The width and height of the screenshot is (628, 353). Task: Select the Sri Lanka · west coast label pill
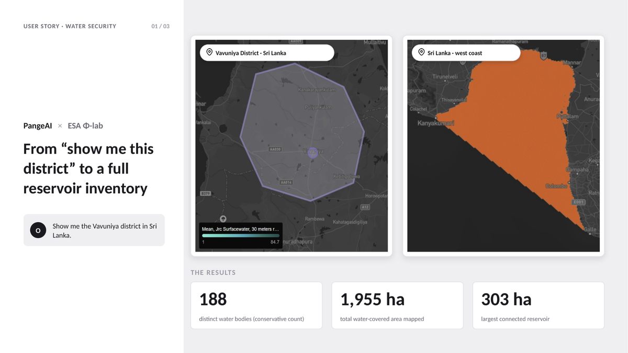(466, 53)
